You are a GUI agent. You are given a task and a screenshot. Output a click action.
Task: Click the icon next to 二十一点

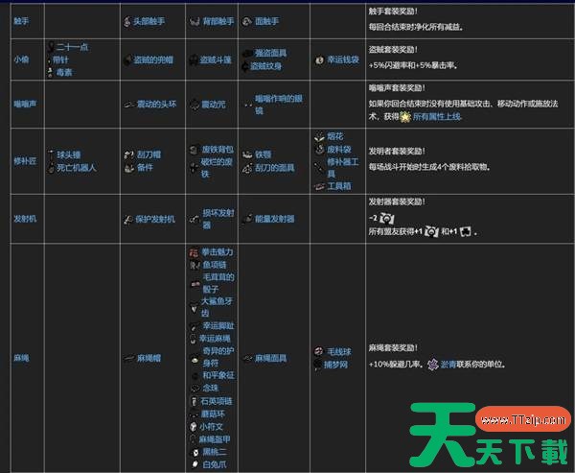[x=51, y=47]
